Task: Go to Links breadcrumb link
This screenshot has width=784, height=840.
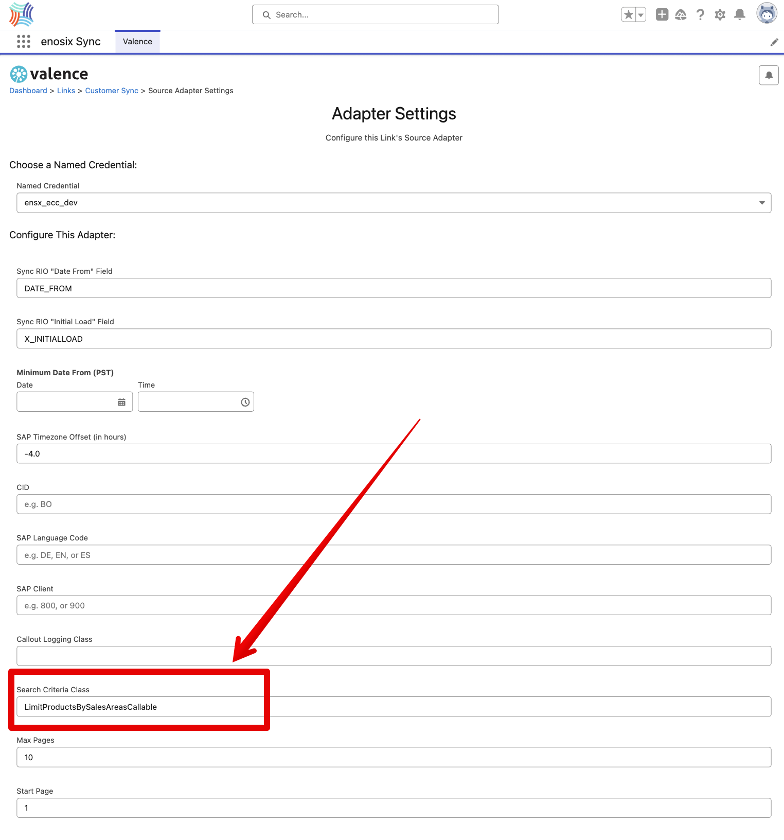Action: click(x=66, y=91)
